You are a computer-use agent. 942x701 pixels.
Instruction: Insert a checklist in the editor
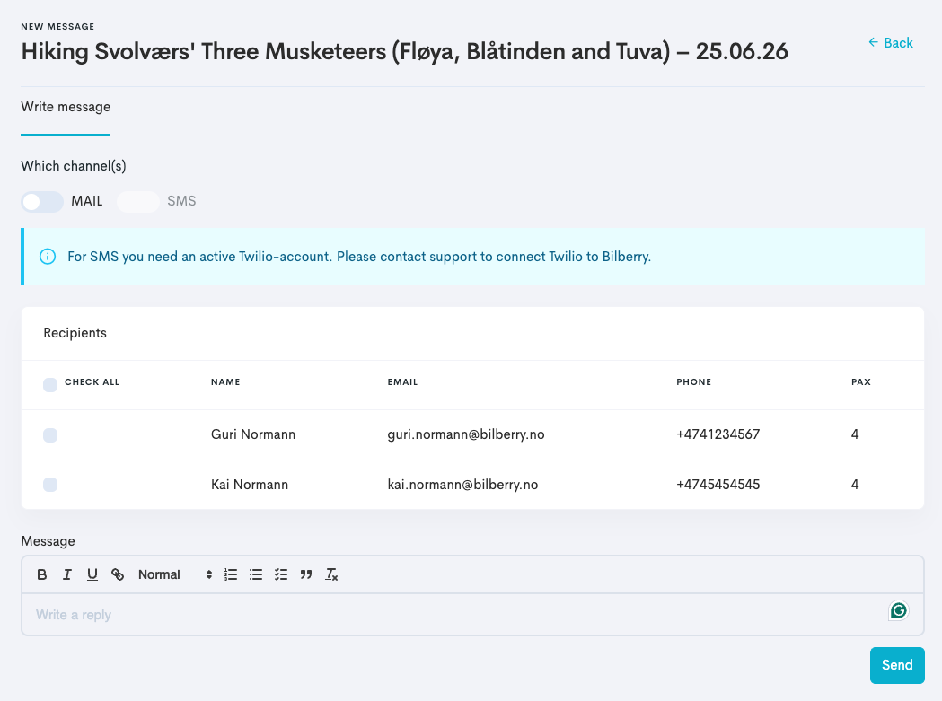tap(281, 574)
